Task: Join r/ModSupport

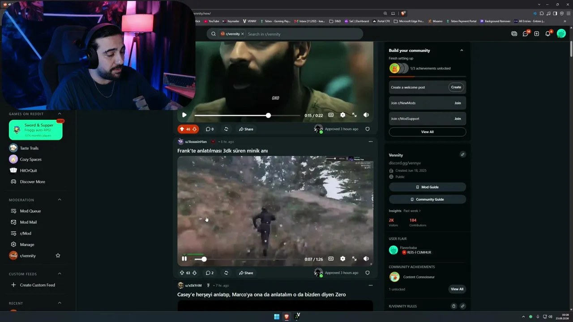Action: click(x=458, y=119)
